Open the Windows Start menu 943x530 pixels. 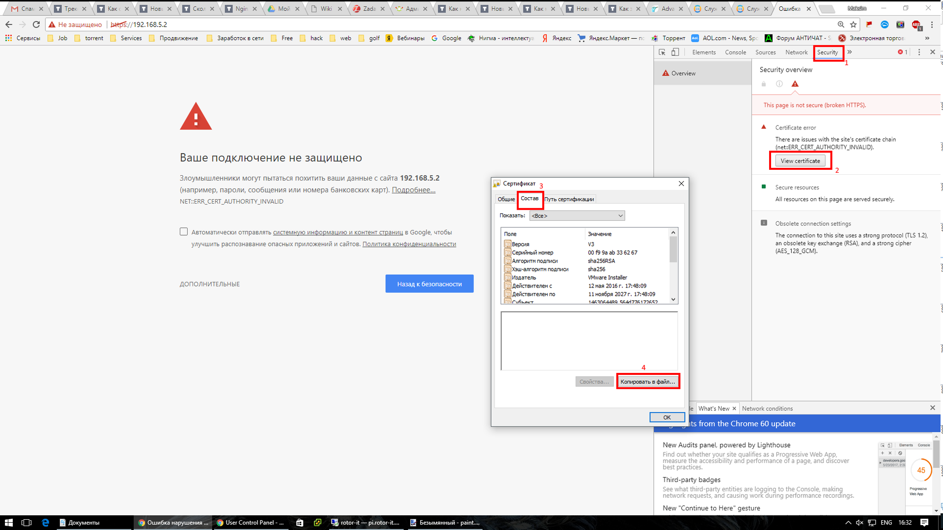point(8,523)
